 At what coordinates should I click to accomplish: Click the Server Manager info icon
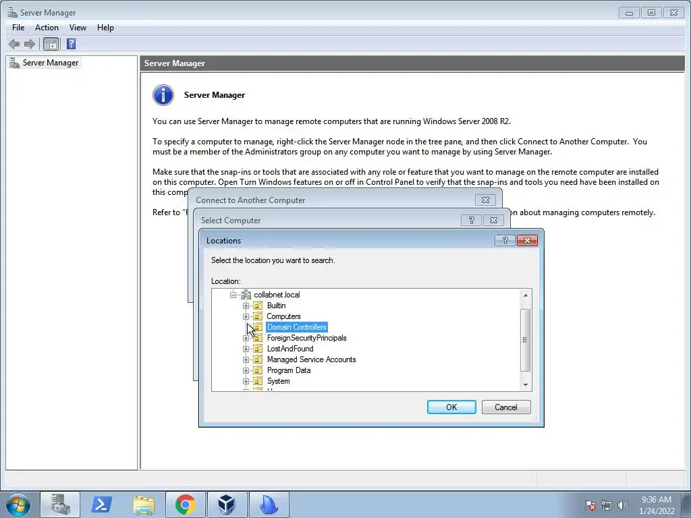pos(163,95)
